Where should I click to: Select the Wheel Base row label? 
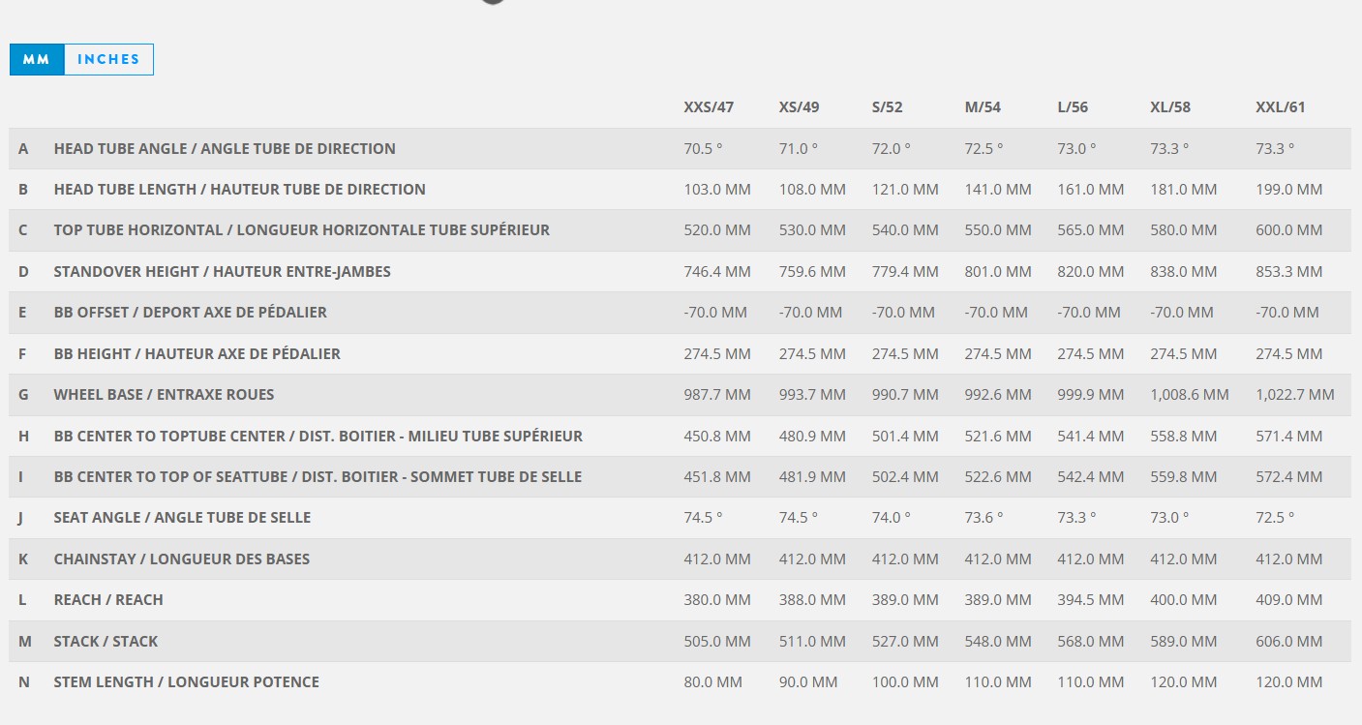pyautogui.click(x=164, y=395)
